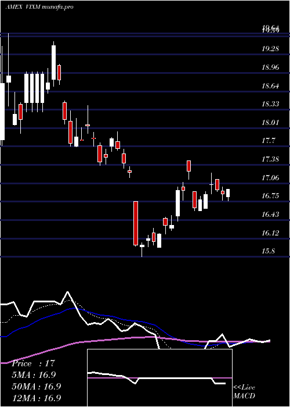
Task: Click the 12MA : 16.9 readout
Action: click(x=37, y=398)
